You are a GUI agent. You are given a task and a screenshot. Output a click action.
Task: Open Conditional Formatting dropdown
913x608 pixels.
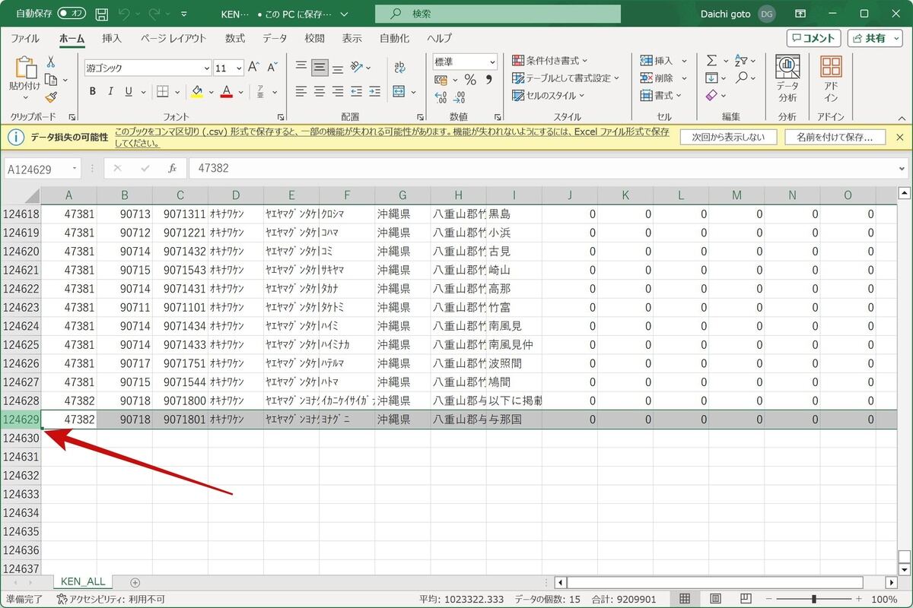pyautogui.click(x=549, y=61)
